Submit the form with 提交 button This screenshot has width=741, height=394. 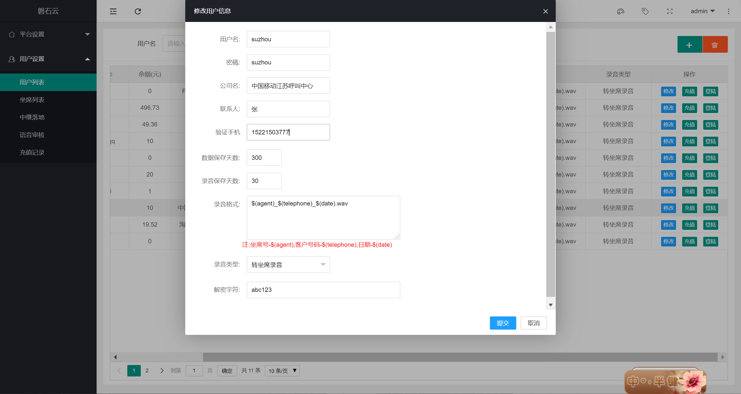(x=503, y=323)
